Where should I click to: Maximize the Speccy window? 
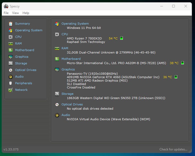pos(174,6)
